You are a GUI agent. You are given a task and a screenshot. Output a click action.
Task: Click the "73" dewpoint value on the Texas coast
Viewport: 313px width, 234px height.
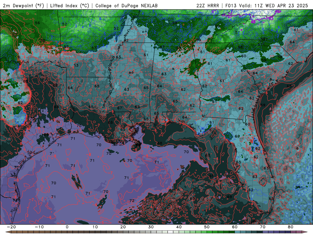[15, 200]
